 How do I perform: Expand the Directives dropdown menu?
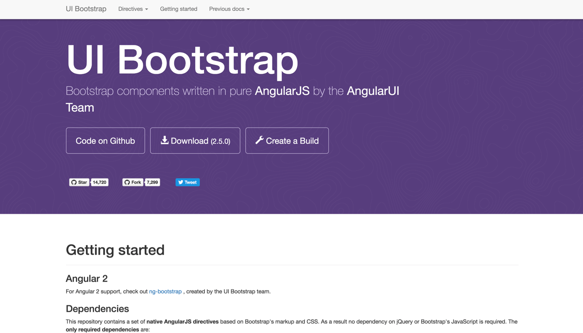click(x=133, y=9)
